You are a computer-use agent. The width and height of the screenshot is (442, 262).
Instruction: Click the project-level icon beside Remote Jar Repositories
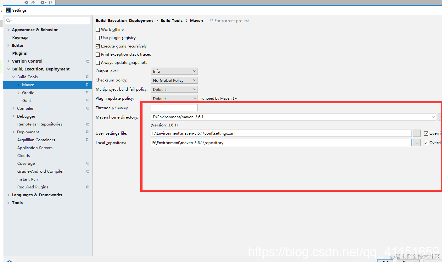87,124
